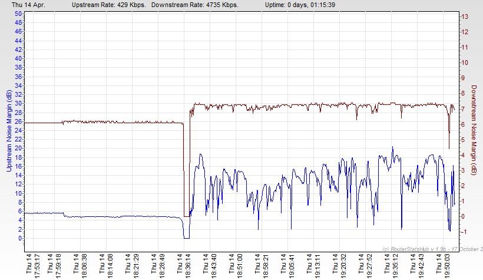Click the 0 value on the upstream axis
483x280 pixels.
pyautogui.click(x=21, y=238)
